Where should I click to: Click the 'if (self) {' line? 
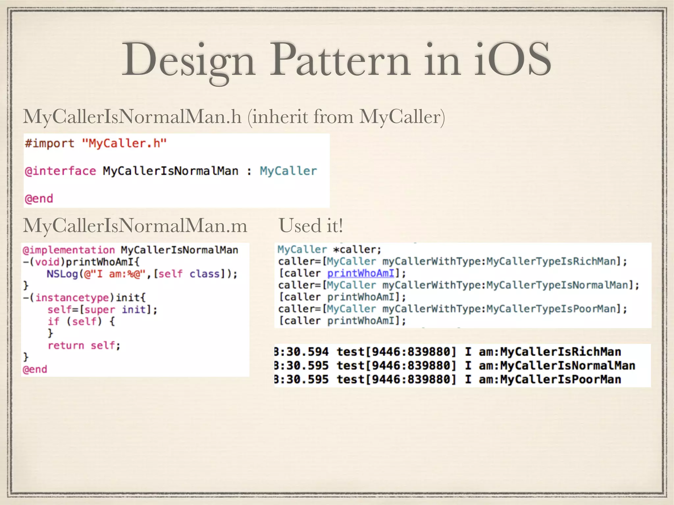click(x=81, y=321)
